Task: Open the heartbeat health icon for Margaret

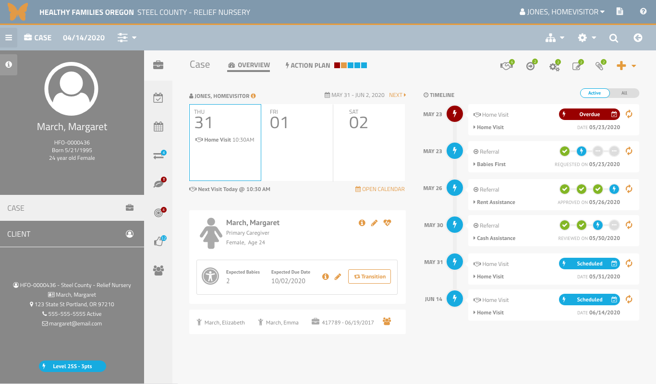Action: coord(387,223)
